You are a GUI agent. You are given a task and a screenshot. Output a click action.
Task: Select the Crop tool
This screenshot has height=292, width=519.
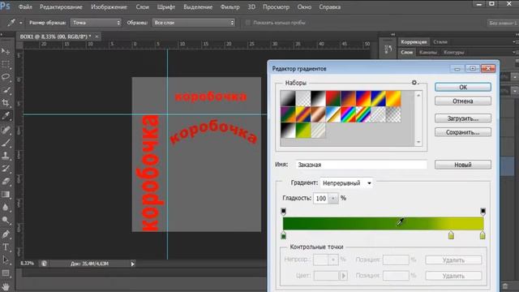click(6, 103)
